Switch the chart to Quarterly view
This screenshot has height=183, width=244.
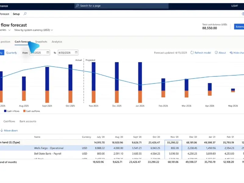click(12, 53)
